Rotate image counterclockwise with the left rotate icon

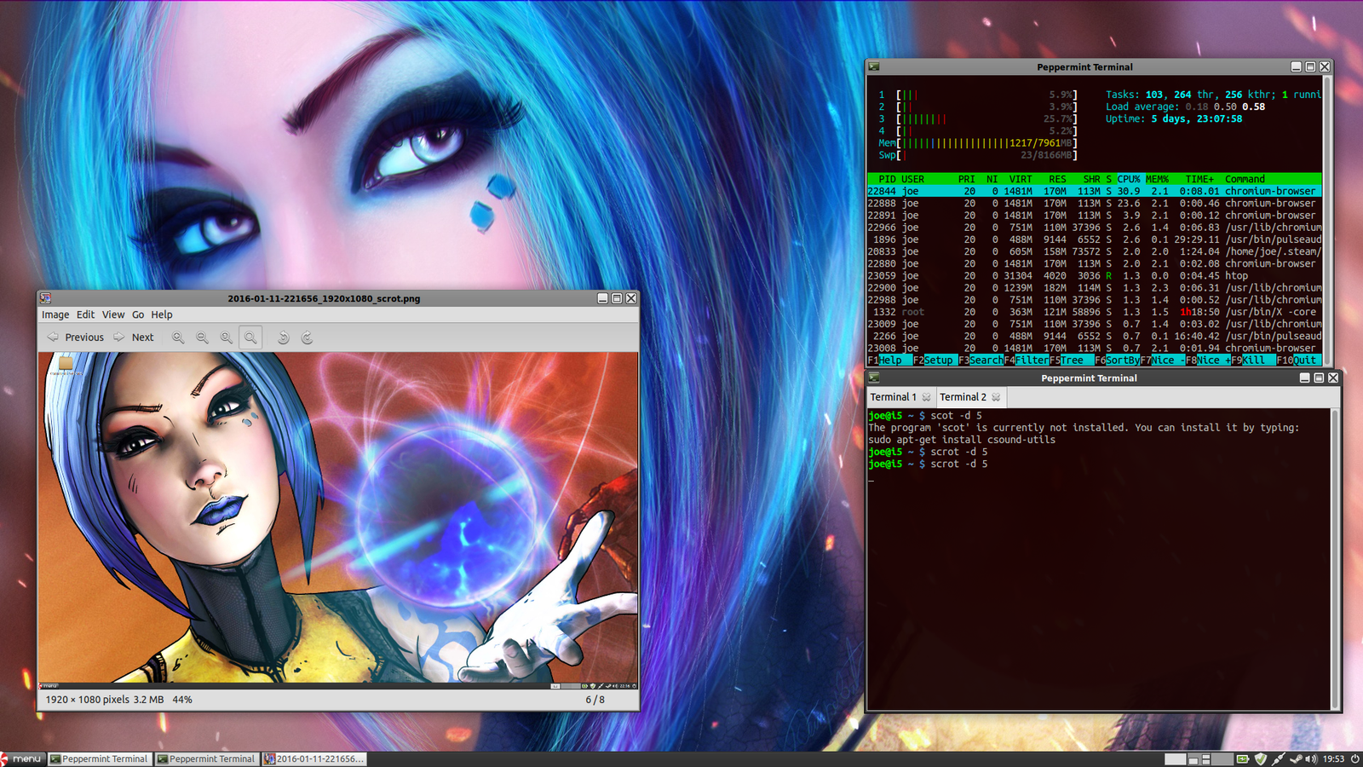click(283, 337)
